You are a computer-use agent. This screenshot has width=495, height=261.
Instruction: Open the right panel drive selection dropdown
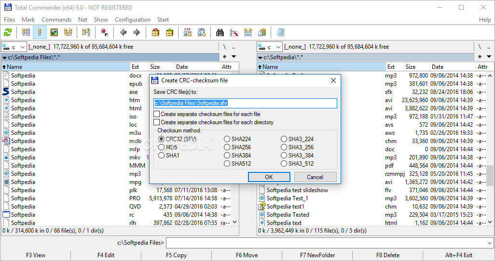(270, 47)
